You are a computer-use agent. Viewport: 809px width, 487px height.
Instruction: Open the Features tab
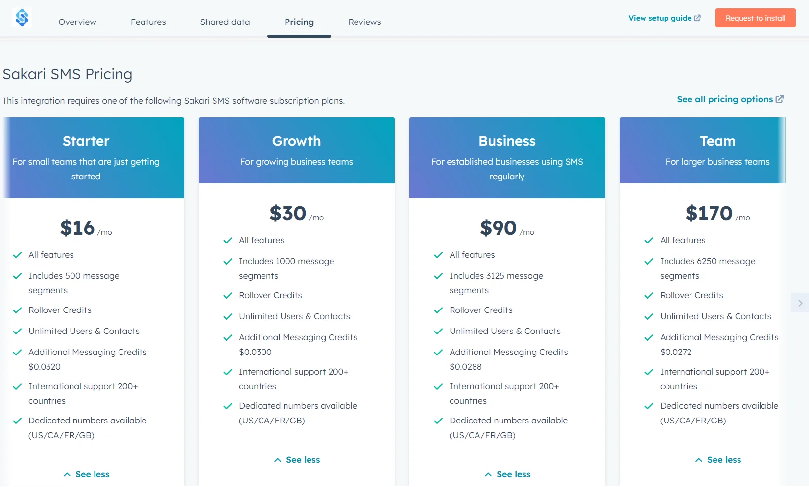[148, 22]
